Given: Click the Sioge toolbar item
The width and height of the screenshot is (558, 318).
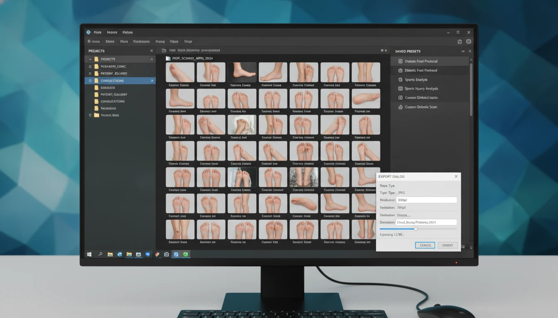Looking at the screenshot, I should (x=188, y=41).
